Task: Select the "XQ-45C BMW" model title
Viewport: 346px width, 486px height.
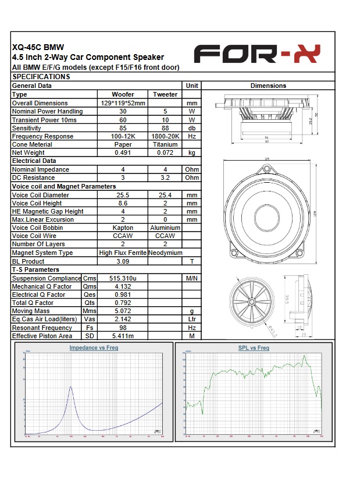Action: point(38,47)
